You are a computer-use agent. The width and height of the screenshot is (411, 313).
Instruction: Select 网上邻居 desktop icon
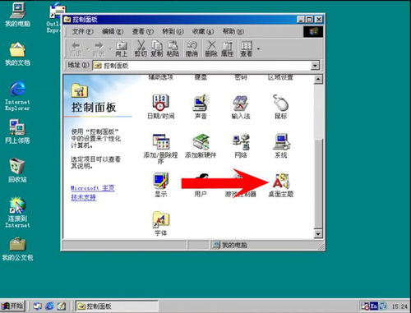point(17,131)
